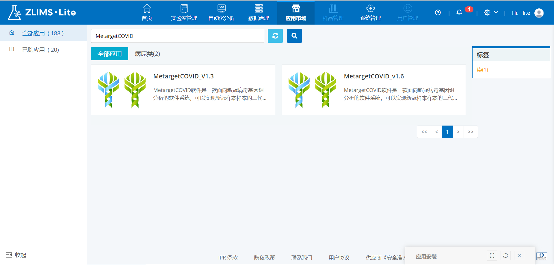
Task: Click the sidebar home icon
Action: (x=12, y=33)
